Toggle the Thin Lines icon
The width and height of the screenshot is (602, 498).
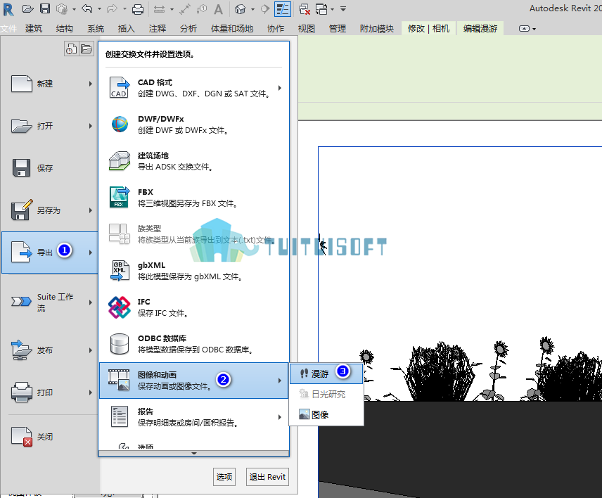(283, 9)
